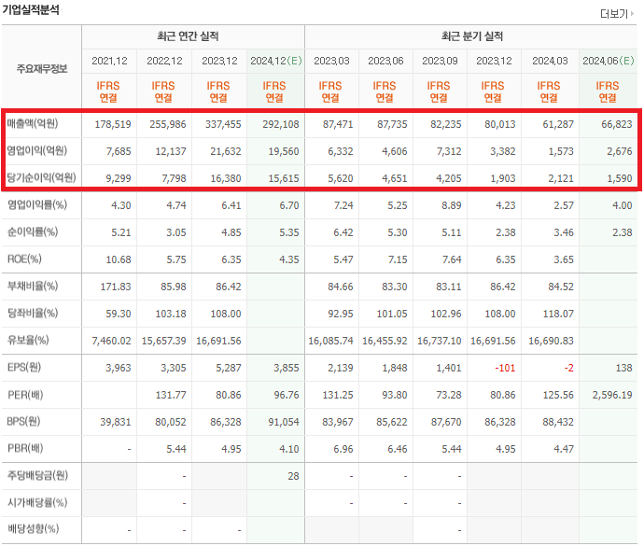Viewport: 644px width, 546px height.
Task: Select the 6.70 estimated operating margin
Action: [289, 205]
